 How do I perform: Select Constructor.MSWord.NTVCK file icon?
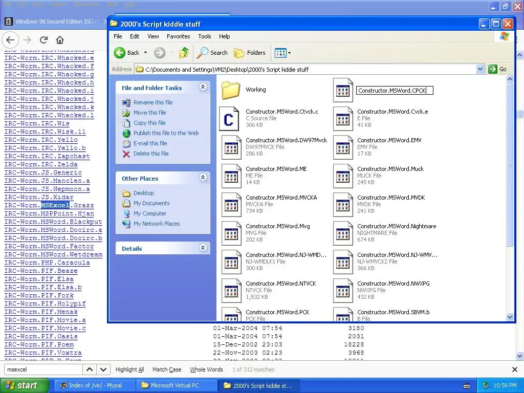[231, 291]
